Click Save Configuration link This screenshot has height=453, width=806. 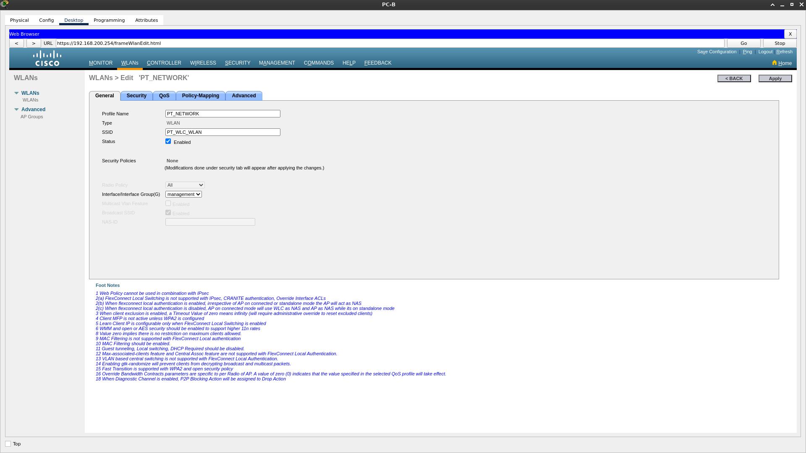717,52
